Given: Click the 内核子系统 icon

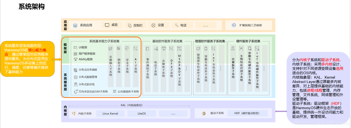Looking at the screenshot, I should (73, 113).
